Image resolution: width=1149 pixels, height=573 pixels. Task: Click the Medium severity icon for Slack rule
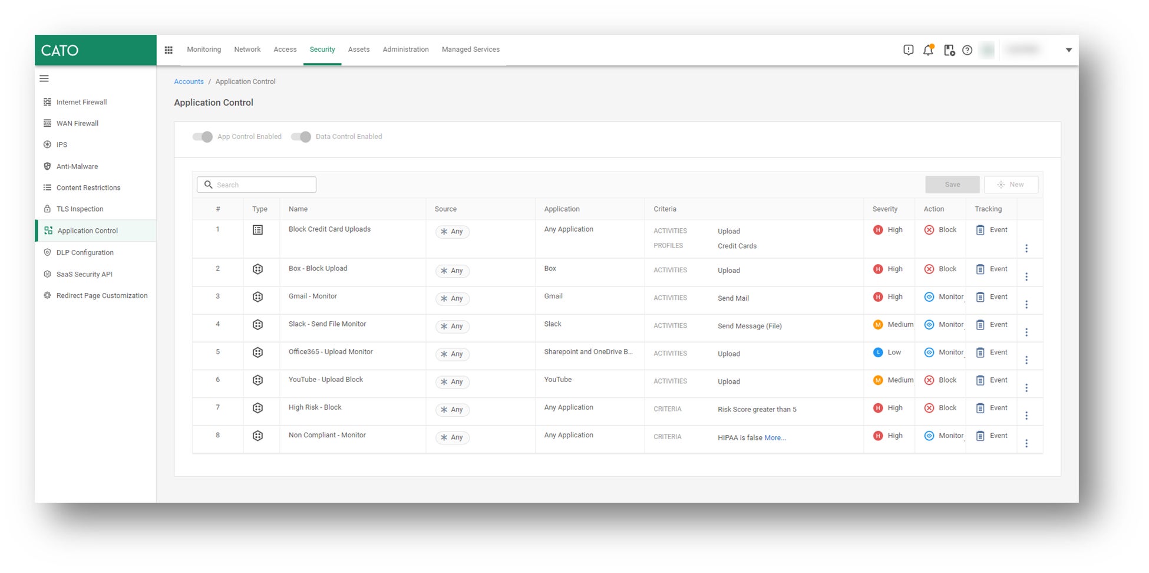(878, 325)
